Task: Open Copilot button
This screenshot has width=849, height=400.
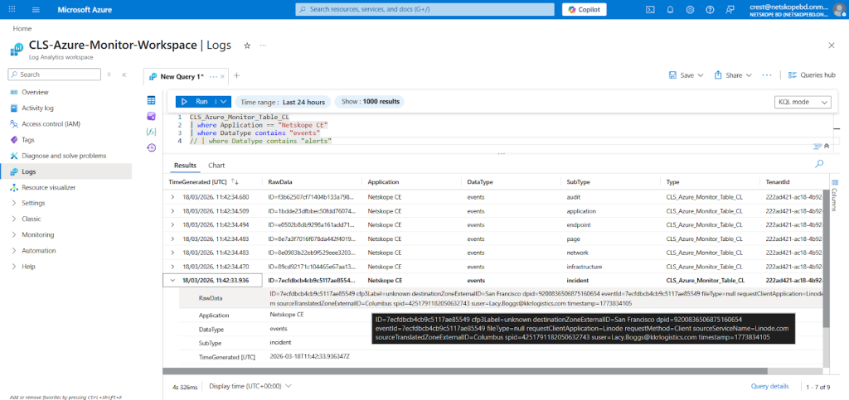Action: tap(585, 9)
